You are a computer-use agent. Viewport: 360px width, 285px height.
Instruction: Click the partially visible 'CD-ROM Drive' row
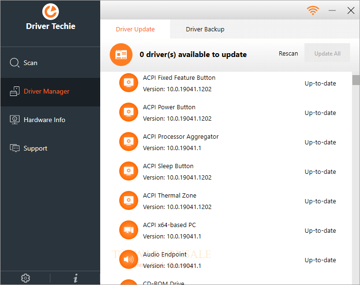tap(226, 282)
